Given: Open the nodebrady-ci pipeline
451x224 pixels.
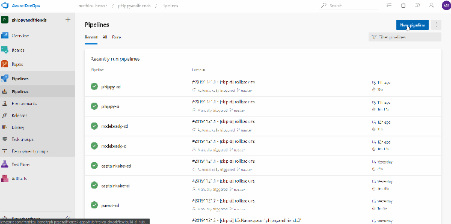Looking at the screenshot, I should [x=114, y=146].
